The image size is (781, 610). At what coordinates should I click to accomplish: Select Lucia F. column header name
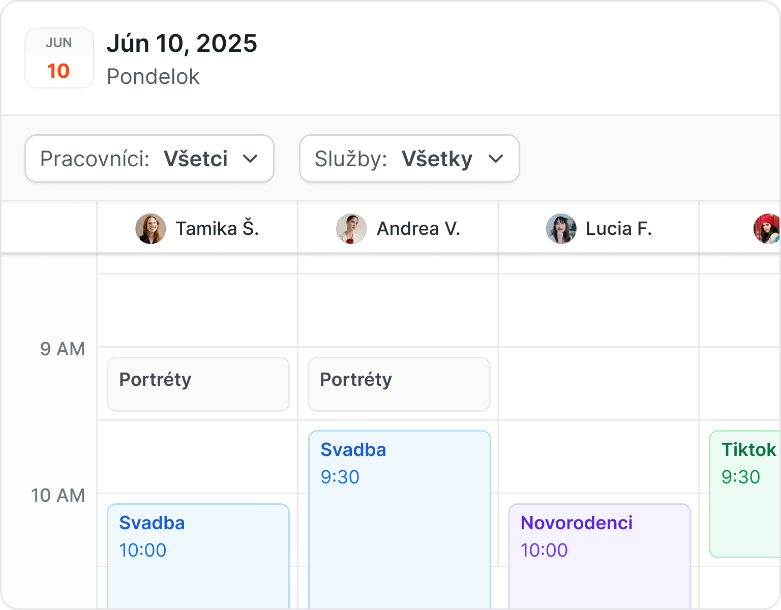click(618, 229)
